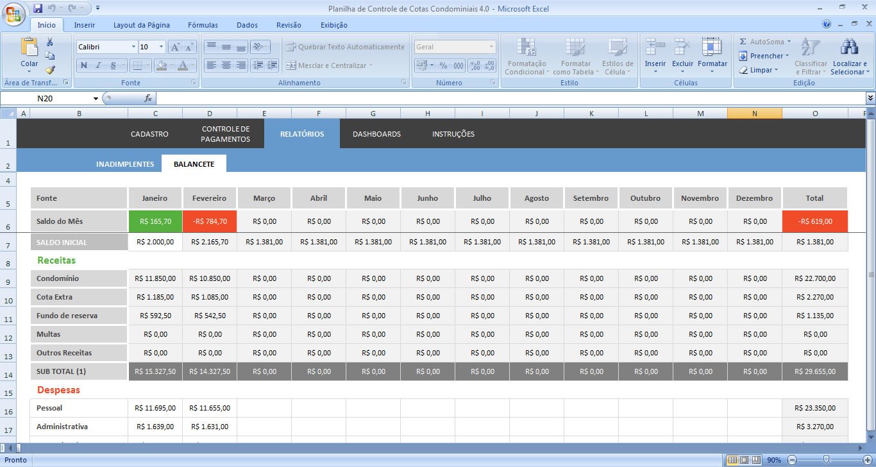Toggle italic (I) formatting
The width and height of the screenshot is (876, 467).
pyautogui.click(x=98, y=65)
